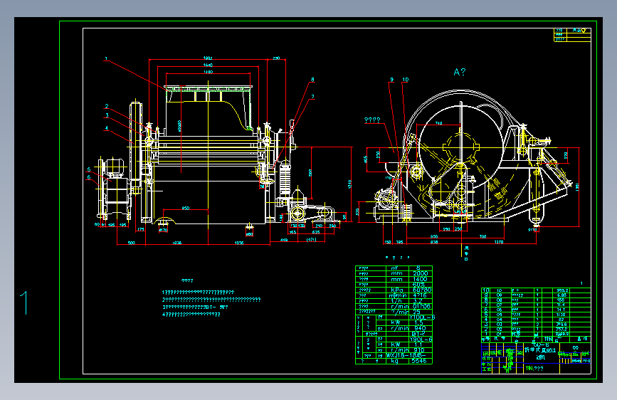
Task: Click the kPa unit cell
Action: tap(397, 290)
